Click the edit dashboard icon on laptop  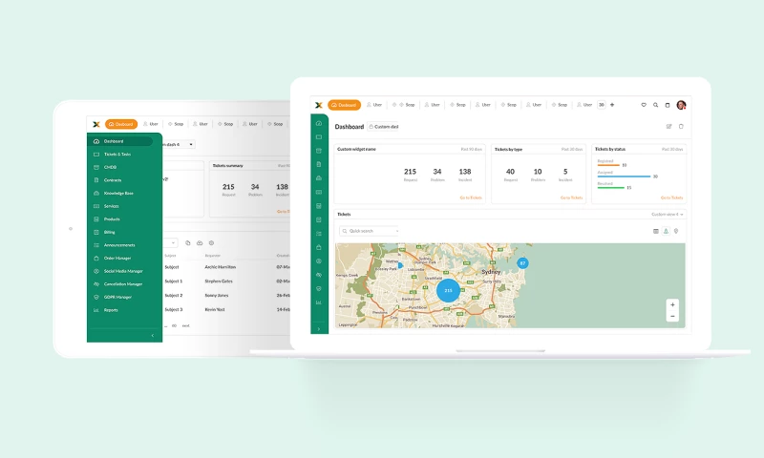point(669,127)
